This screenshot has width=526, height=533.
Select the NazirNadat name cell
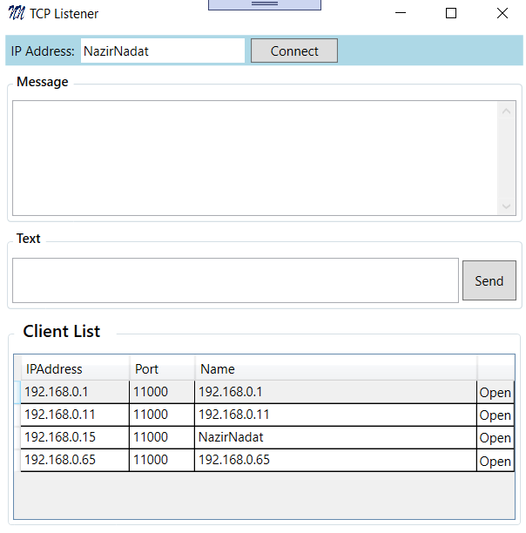point(335,437)
